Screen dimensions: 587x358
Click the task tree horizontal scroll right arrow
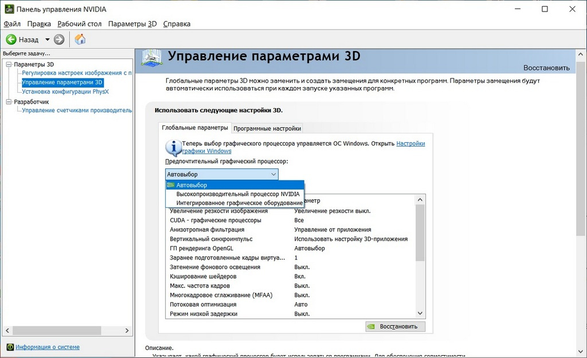tap(127, 331)
